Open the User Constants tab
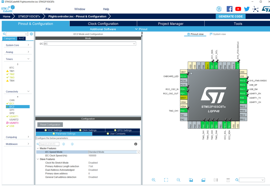The height and width of the screenshot is (186, 270). [x=116, y=134]
